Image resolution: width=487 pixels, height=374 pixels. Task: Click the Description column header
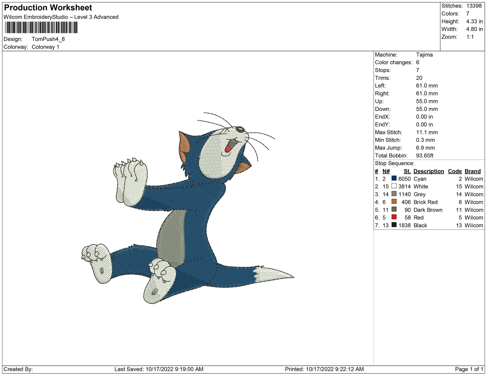428,171
